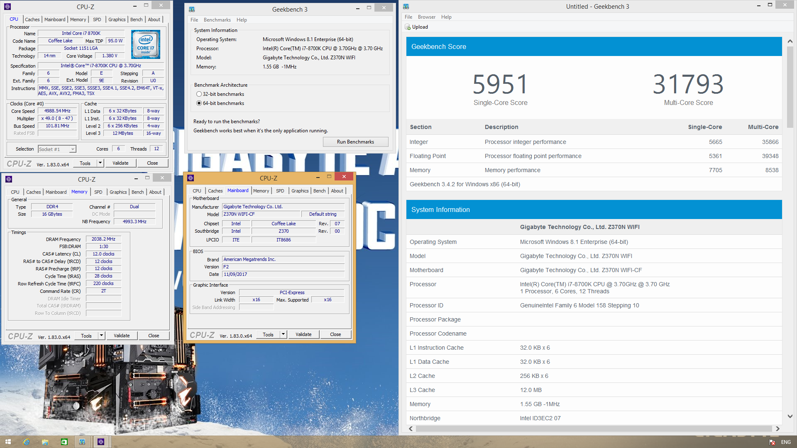
Task: Click the 31793 Multi-Core Score value
Action: [688, 84]
